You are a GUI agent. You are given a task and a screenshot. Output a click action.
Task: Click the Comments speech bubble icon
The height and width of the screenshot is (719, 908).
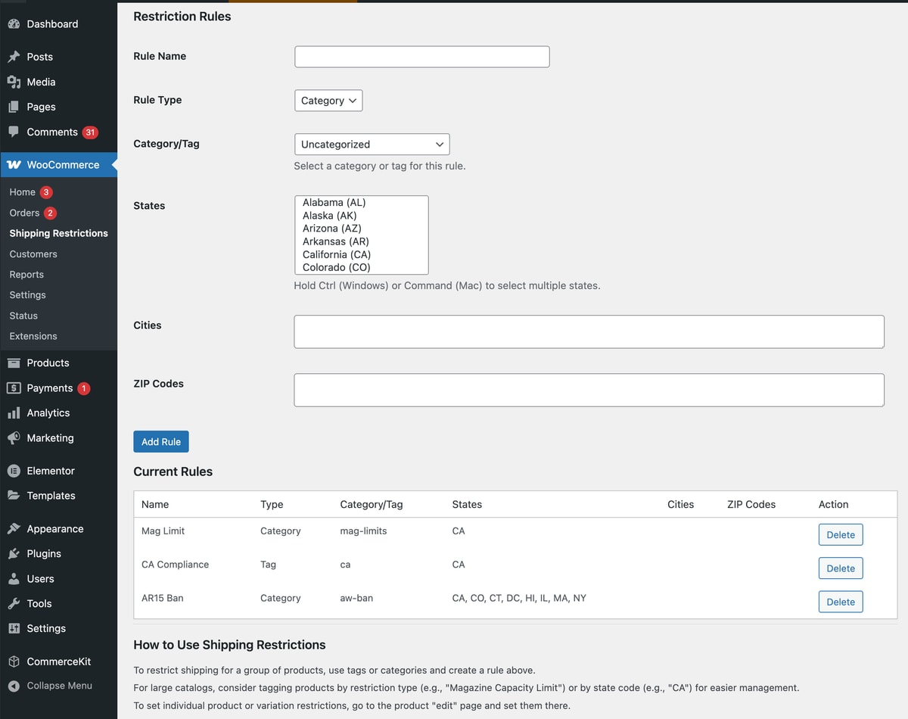(14, 132)
